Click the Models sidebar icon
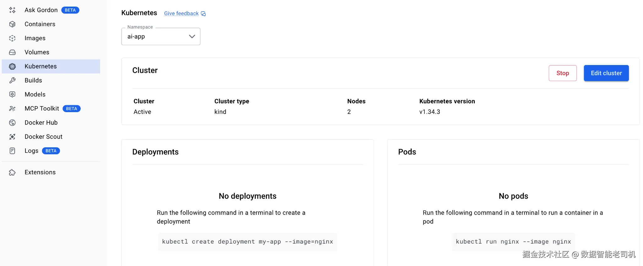The height and width of the screenshot is (266, 643). click(x=12, y=95)
